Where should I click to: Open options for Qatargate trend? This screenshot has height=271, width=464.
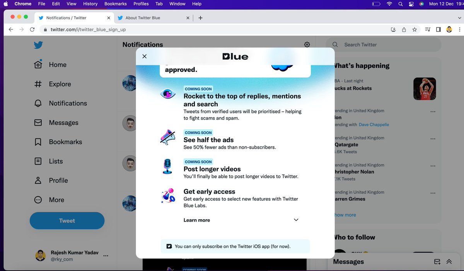(433, 139)
